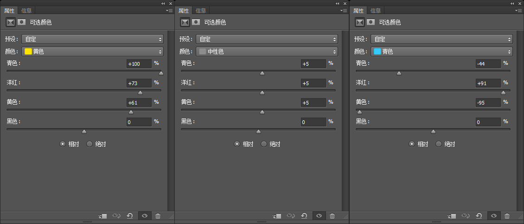Click 青色 value field showing +100
524x224 pixels.
pyautogui.click(x=139, y=64)
